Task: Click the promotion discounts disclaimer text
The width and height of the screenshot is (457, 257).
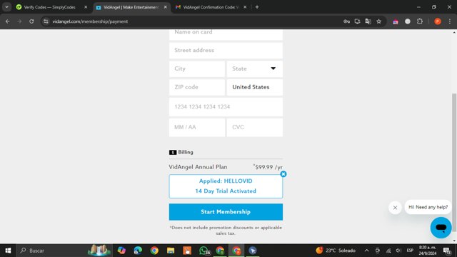Action: 226,230
